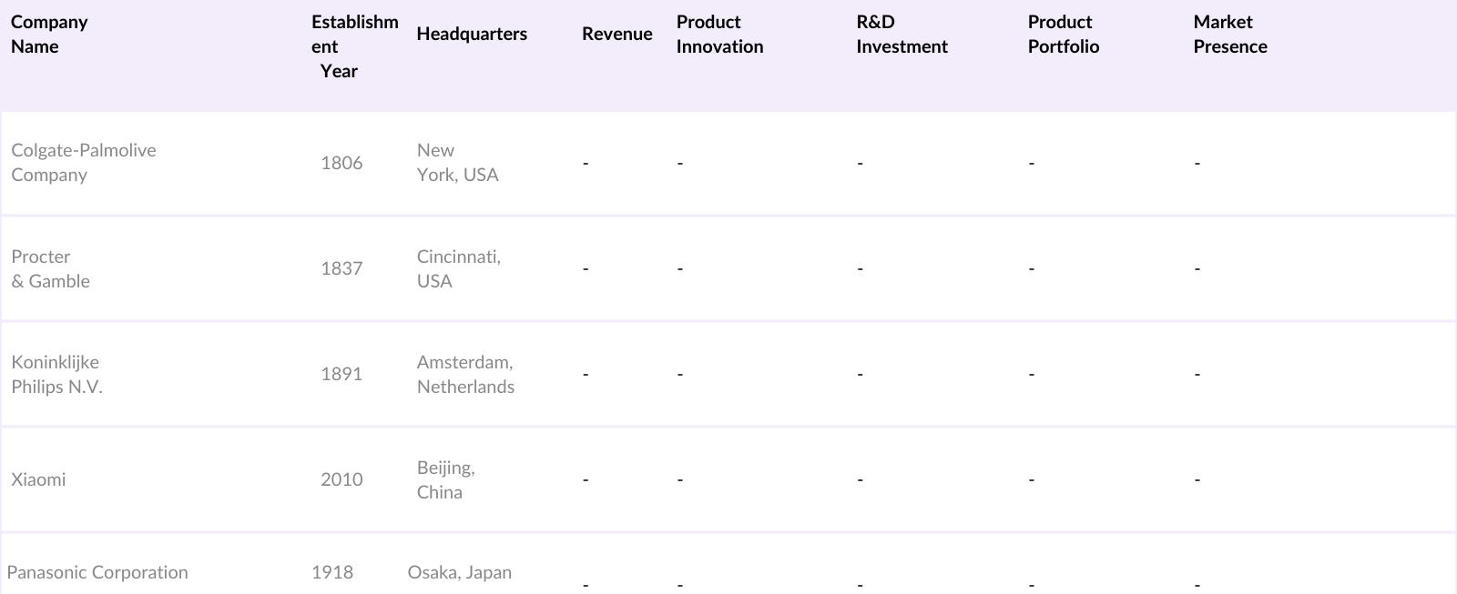
Task: Select the Amsterdam, Netherlands headquarters cell
Action: tap(465, 375)
